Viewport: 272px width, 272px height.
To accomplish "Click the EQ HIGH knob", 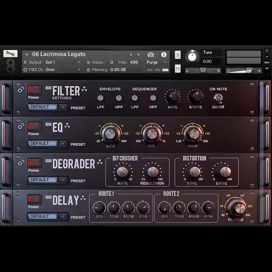I will click(193, 134).
